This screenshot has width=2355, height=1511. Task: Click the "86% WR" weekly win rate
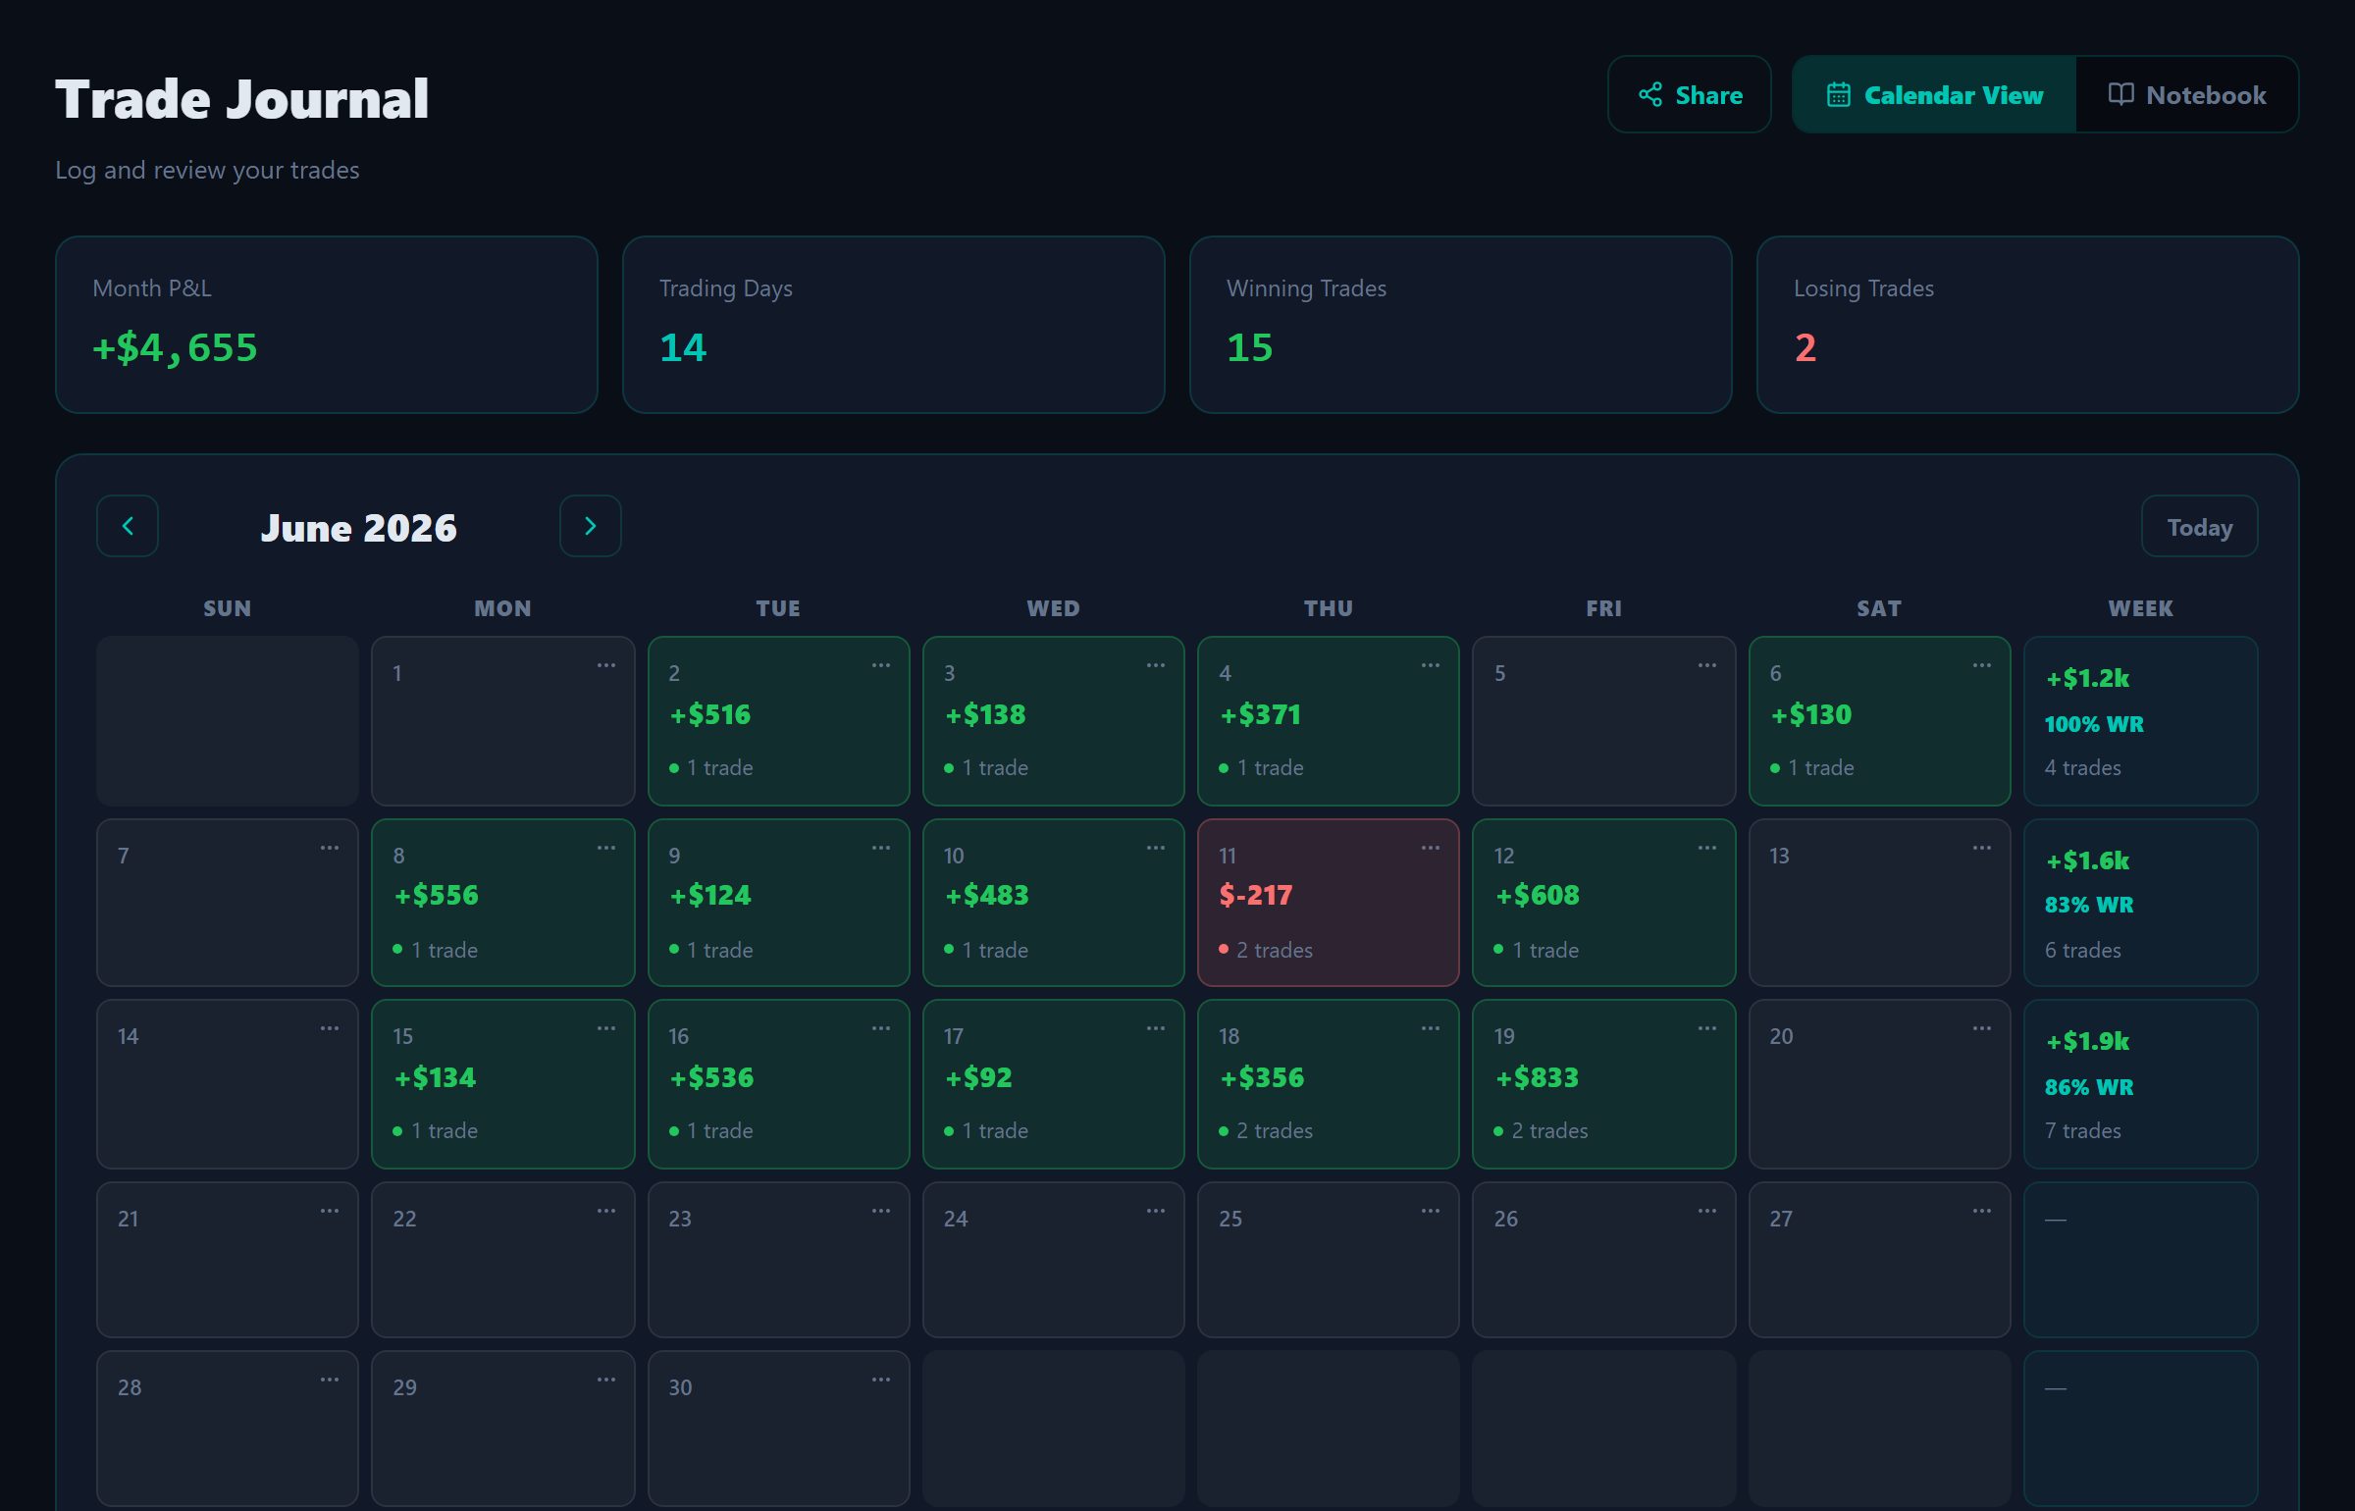[x=2088, y=1087]
